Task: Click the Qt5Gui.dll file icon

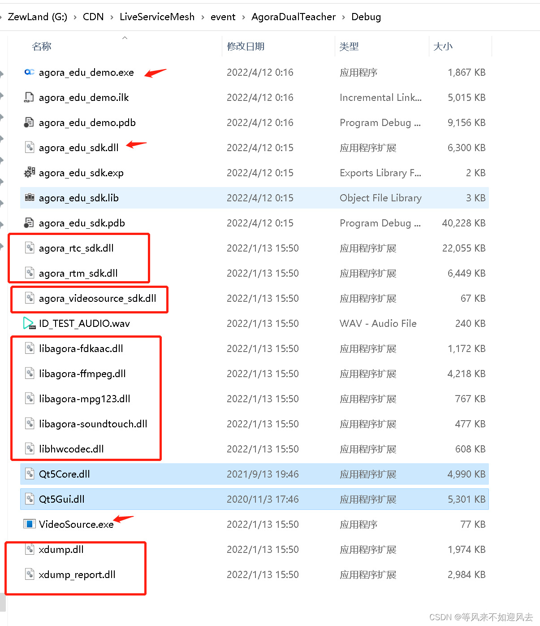Action: pos(29,499)
